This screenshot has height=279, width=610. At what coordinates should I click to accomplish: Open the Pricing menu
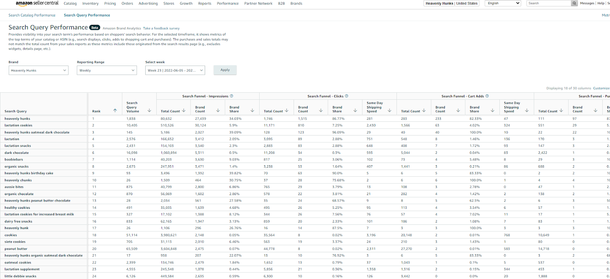click(x=110, y=3)
